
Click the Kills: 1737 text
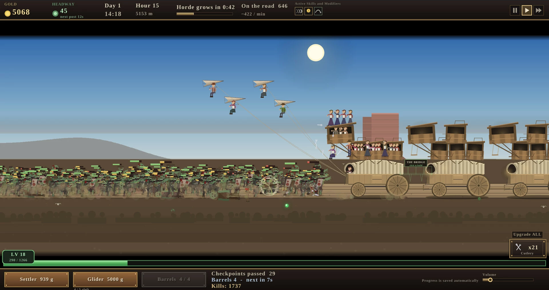pyautogui.click(x=226, y=286)
